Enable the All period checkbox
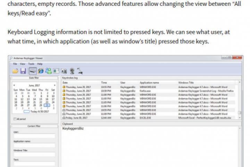 pos(15,119)
